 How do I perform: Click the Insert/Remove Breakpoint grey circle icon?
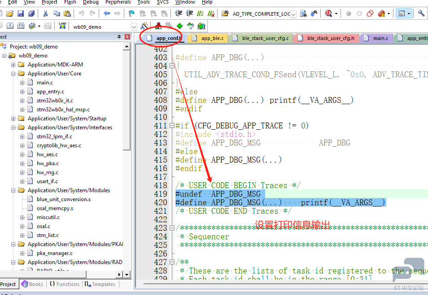(x=349, y=13)
